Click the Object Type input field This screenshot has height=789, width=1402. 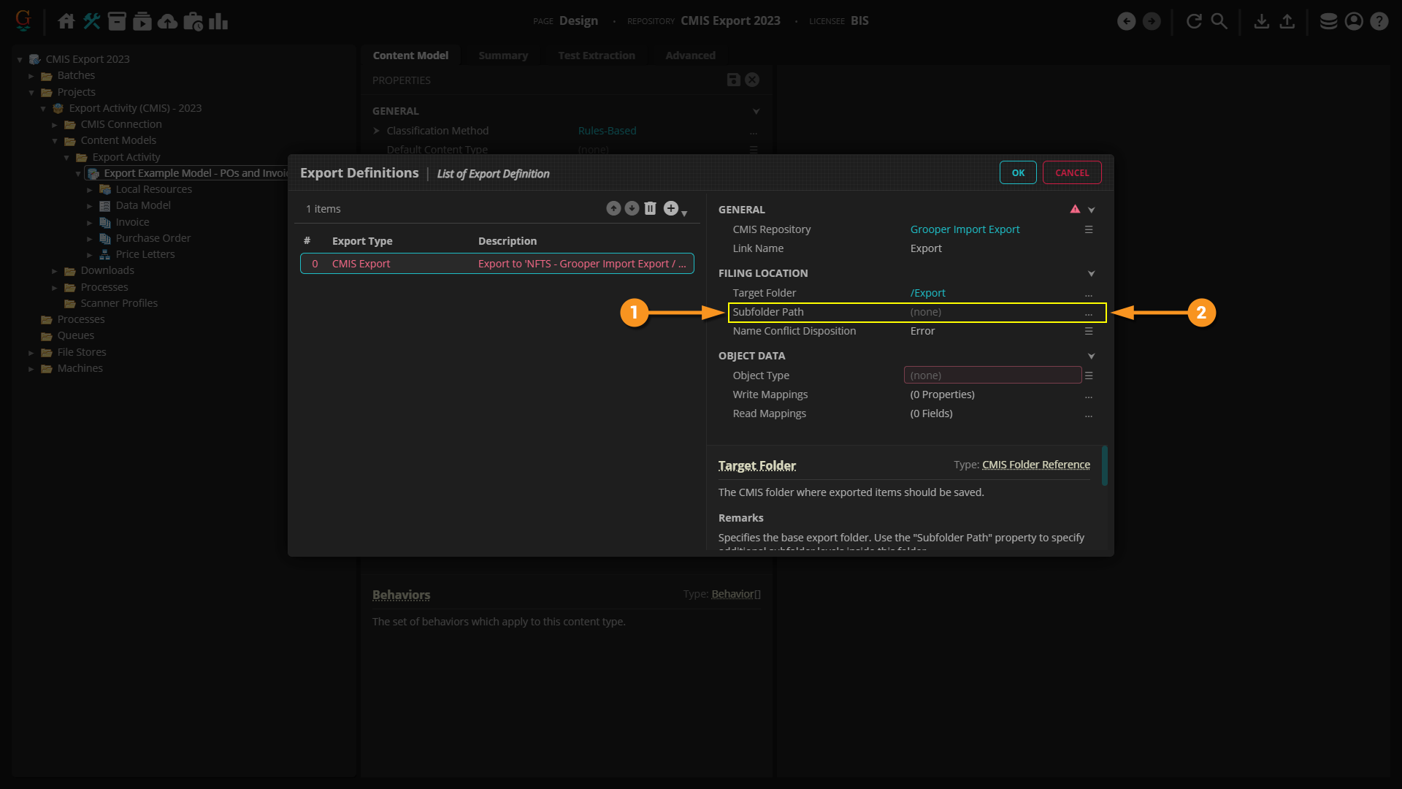coord(992,376)
